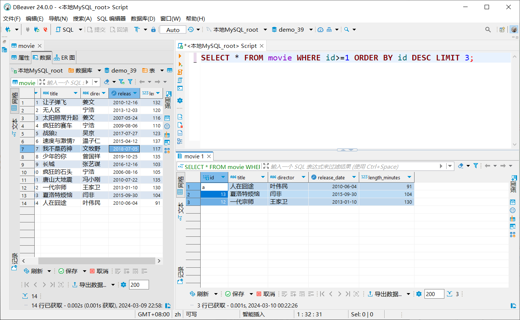Viewport: 520px width, 320px height.
Task: Toggle the text (文本) view in movie 1 results
Action: click(180, 211)
